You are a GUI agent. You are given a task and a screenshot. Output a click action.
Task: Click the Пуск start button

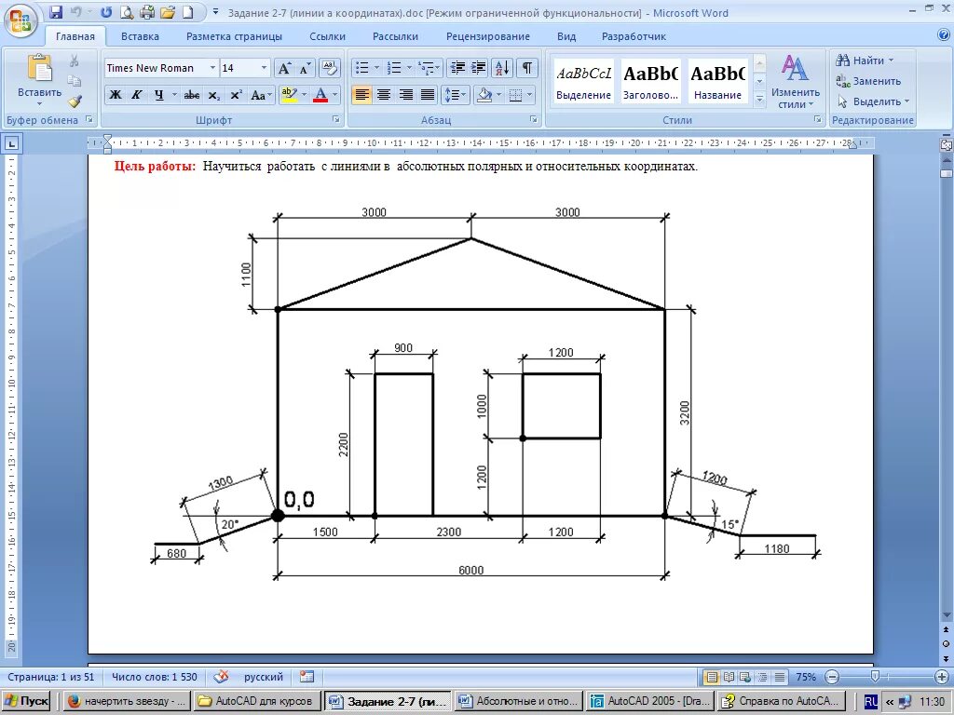click(27, 700)
